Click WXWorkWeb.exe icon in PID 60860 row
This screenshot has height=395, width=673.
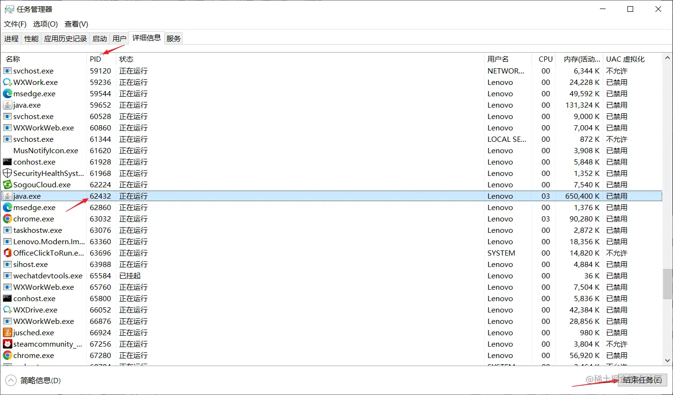coord(7,128)
